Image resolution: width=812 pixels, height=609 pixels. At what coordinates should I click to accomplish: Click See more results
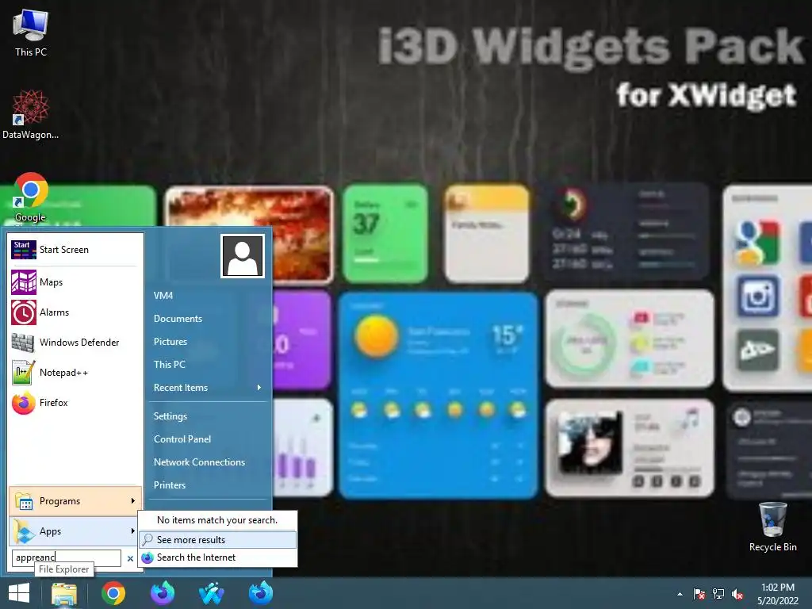click(217, 539)
